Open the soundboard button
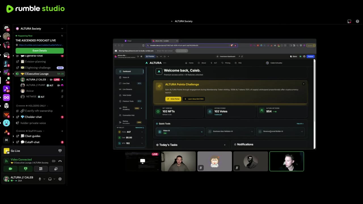 [56, 169]
